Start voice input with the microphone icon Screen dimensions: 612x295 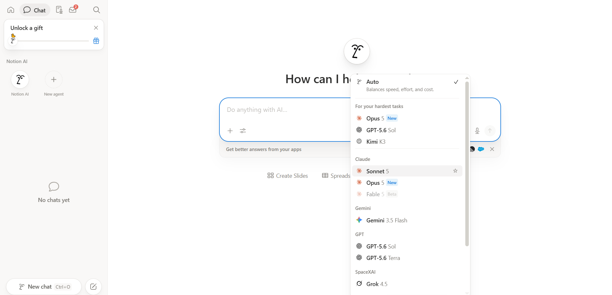[x=477, y=131]
